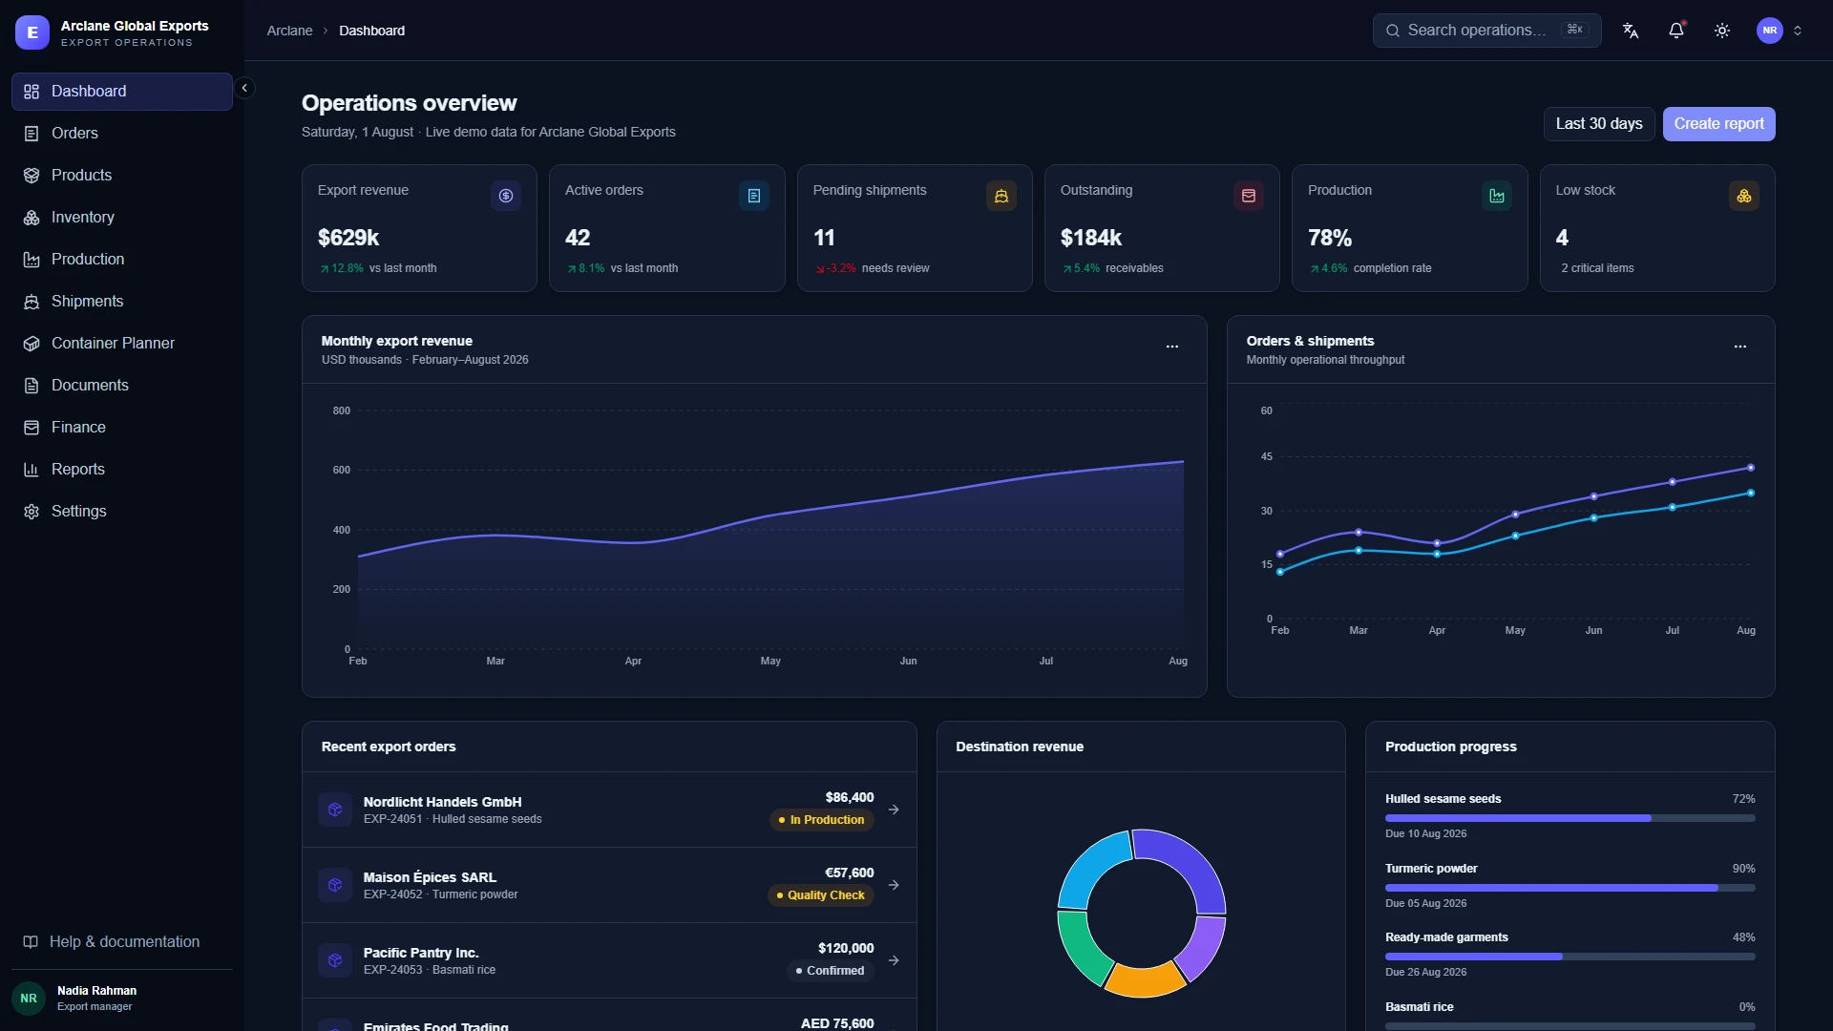This screenshot has height=1031, width=1833.
Task: Click the Arclane Global Exports logo icon
Action: (32, 32)
